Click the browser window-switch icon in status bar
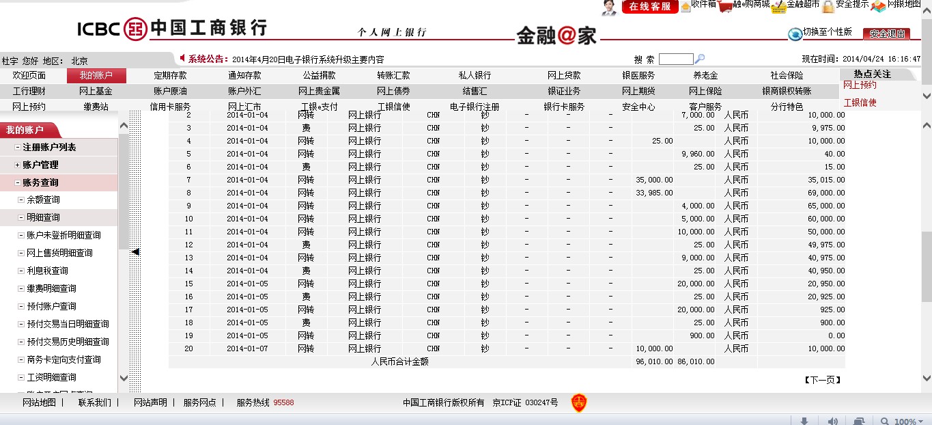Image resolution: width=932 pixels, height=425 pixels. (x=859, y=421)
